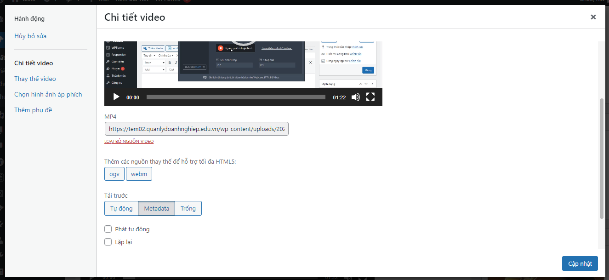Play the video in the preview
Screen dimensions: 609x280
(x=116, y=97)
